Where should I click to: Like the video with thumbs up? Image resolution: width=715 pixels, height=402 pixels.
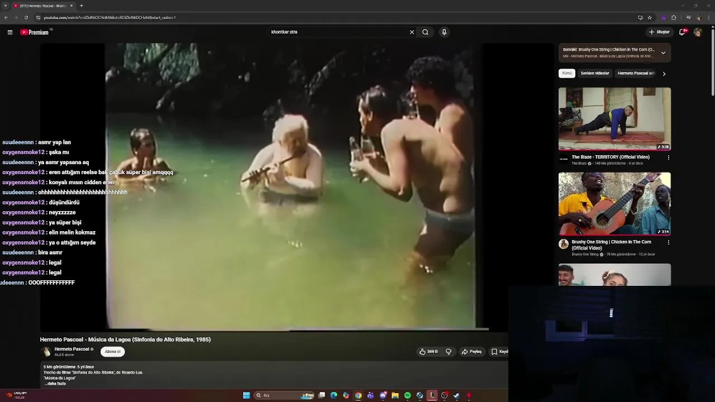point(428,352)
